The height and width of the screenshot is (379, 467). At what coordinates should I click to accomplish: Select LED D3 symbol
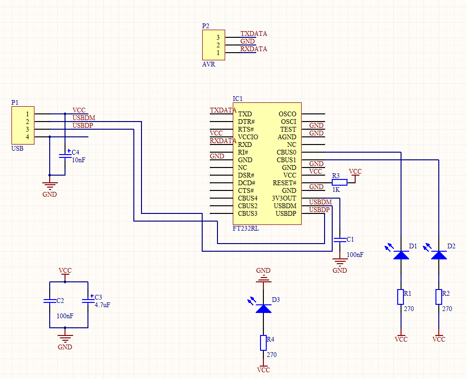click(x=263, y=309)
